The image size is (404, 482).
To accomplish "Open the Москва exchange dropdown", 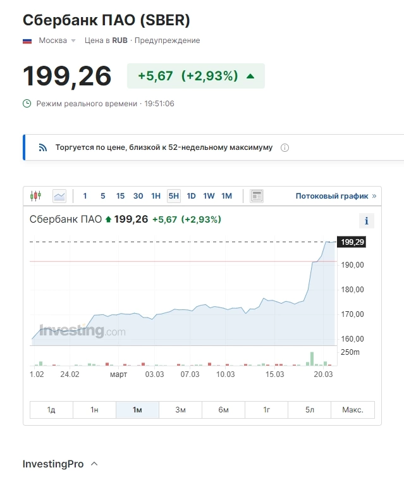I will 58,40.
